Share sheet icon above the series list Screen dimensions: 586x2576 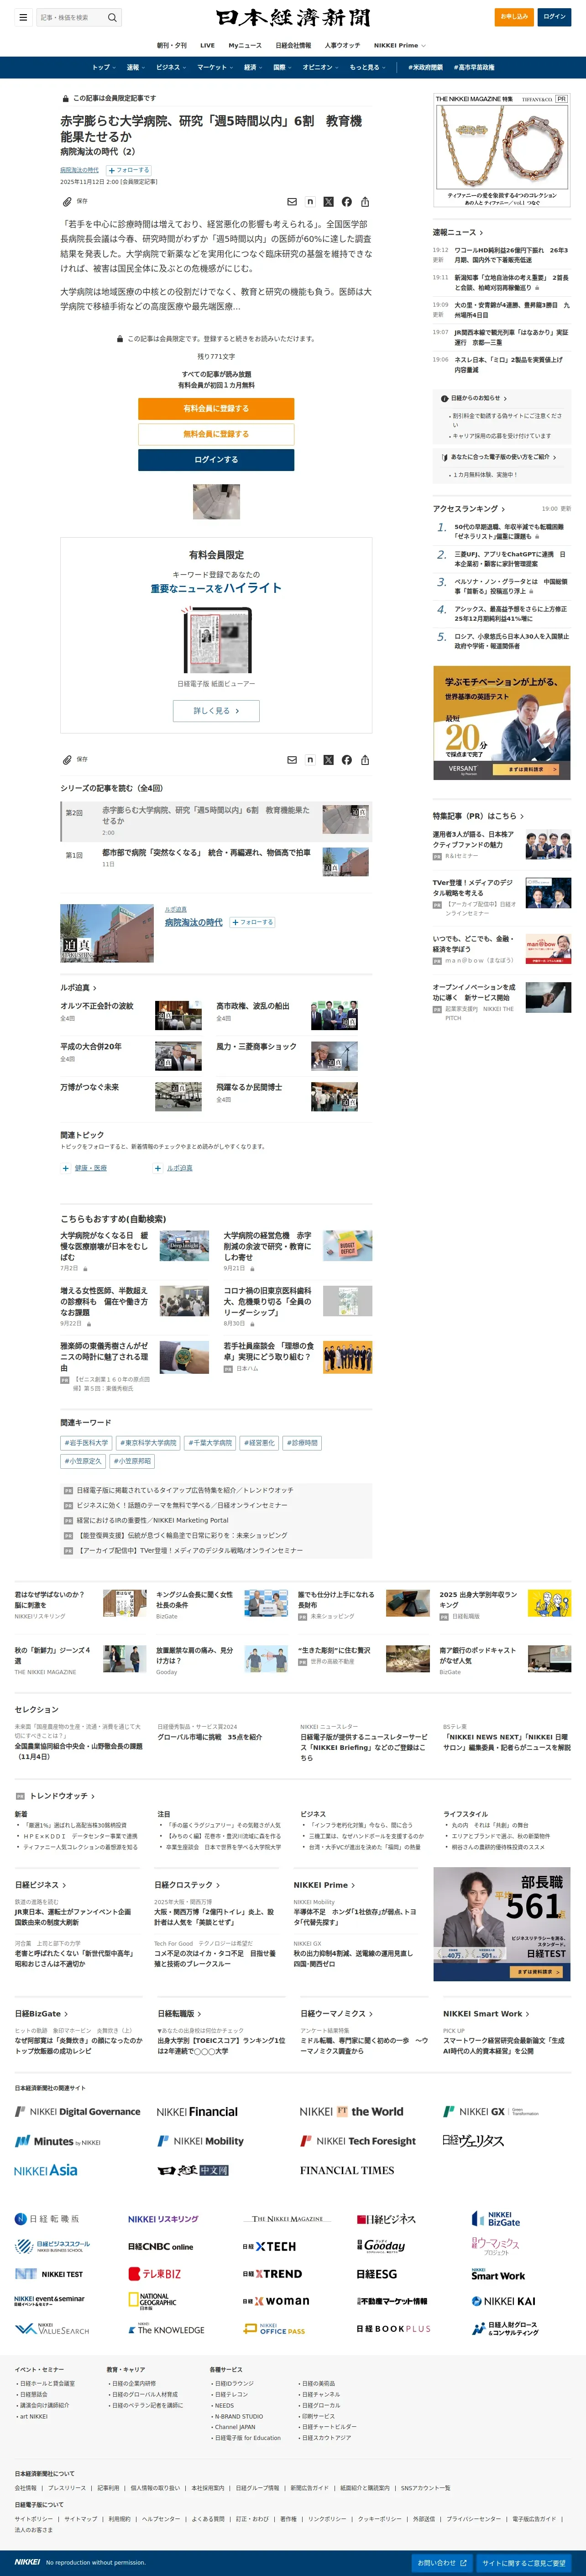pyautogui.click(x=365, y=760)
